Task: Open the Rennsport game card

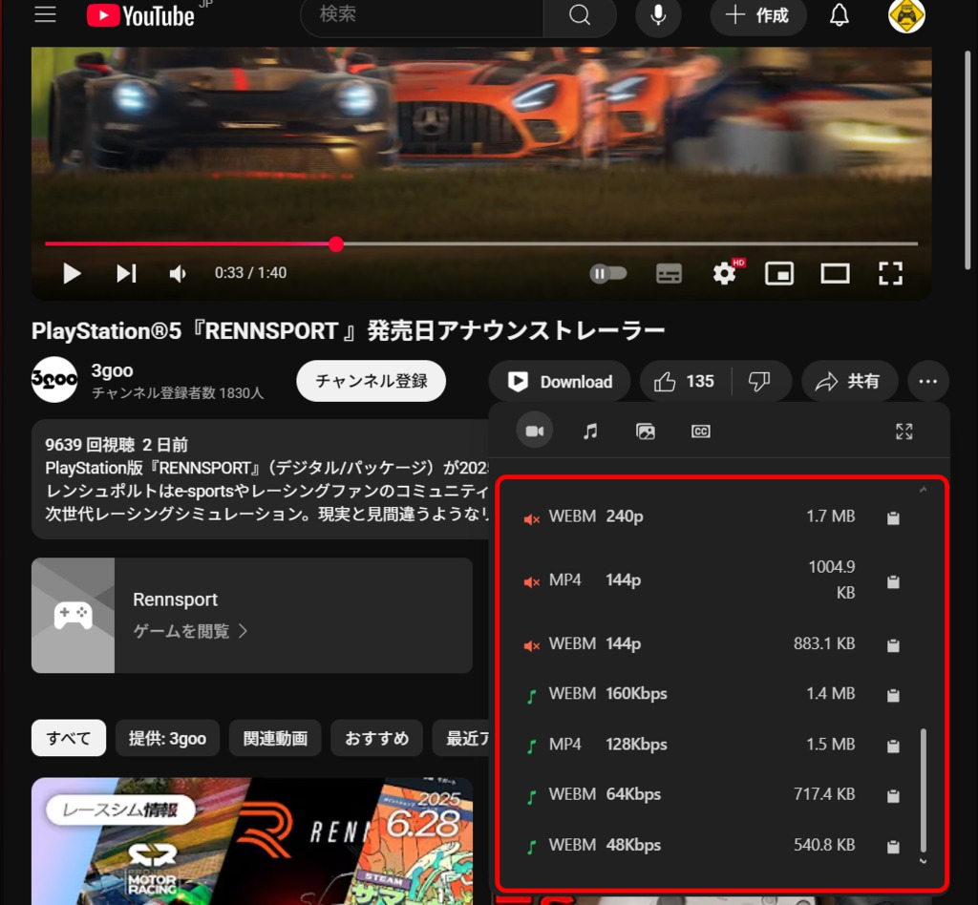Action: click(x=252, y=615)
